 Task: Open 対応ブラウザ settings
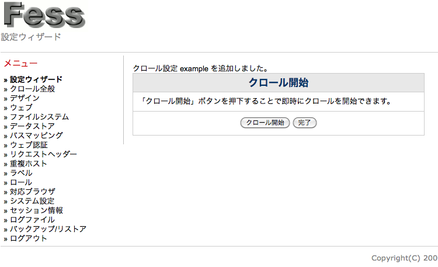click(x=32, y=192)
